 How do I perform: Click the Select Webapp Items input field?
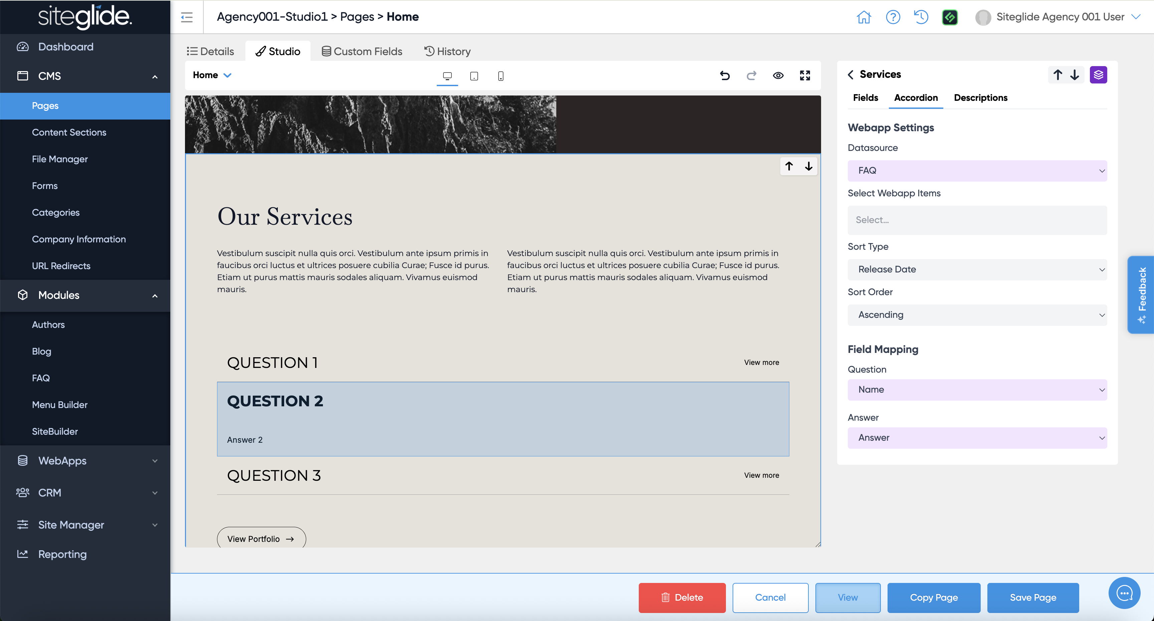(977, 220)
